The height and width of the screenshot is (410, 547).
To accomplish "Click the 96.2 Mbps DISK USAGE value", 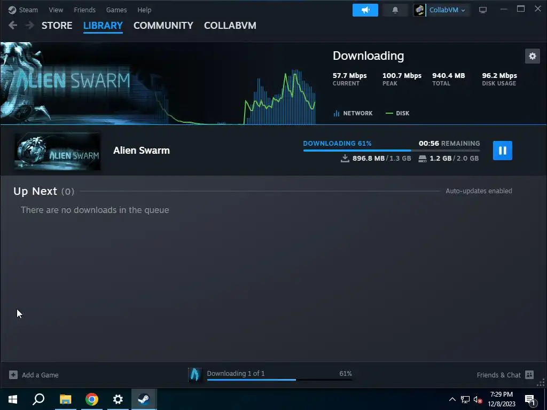I will pos(499,76).
